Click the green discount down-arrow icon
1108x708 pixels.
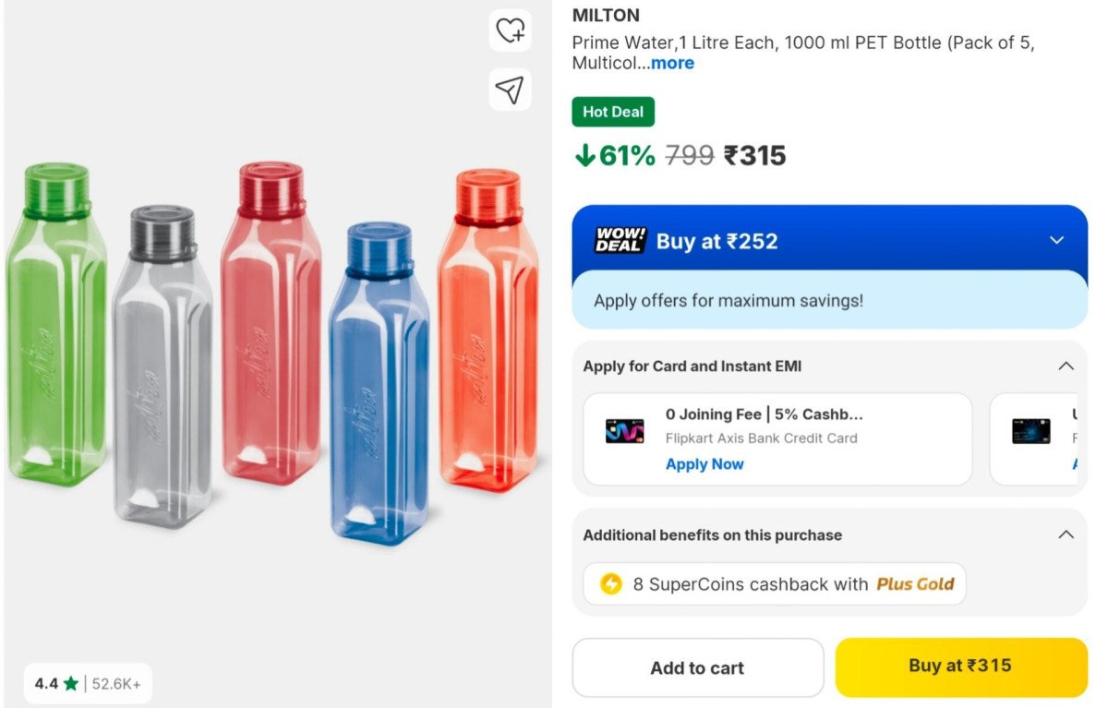(x=584, y=156)
